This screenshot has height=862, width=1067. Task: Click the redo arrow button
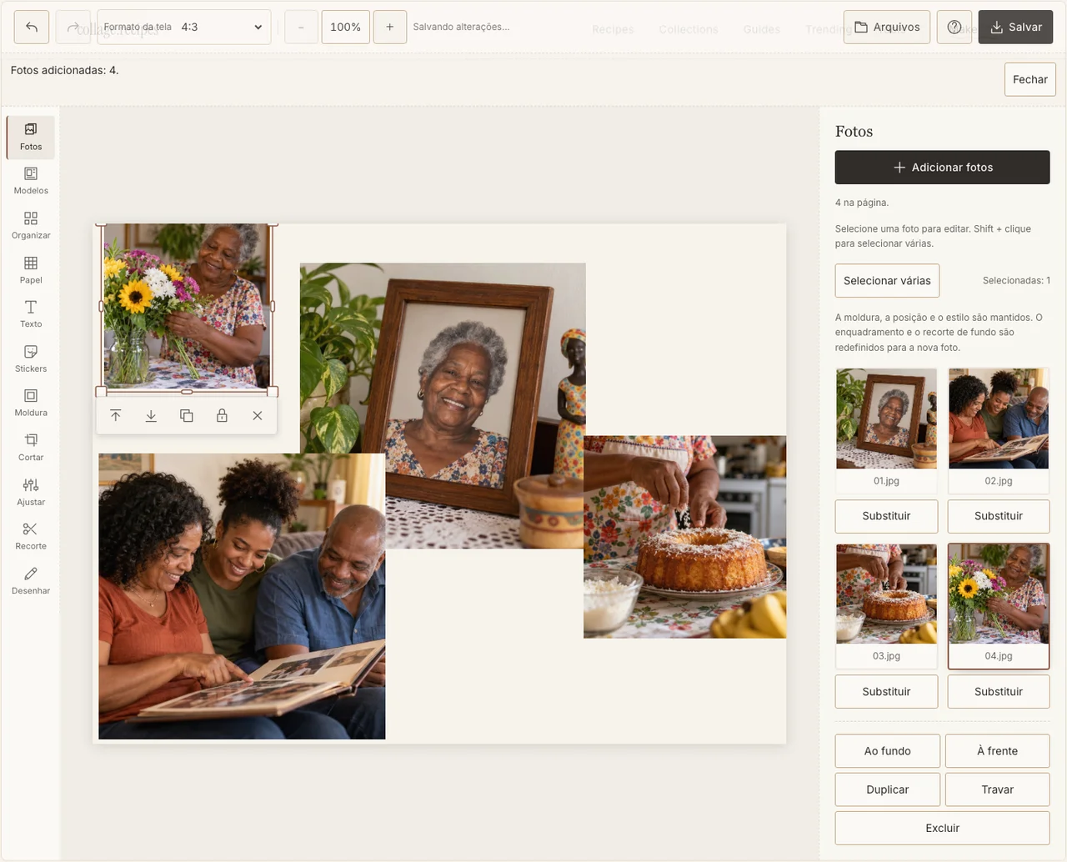click(73, 27)
